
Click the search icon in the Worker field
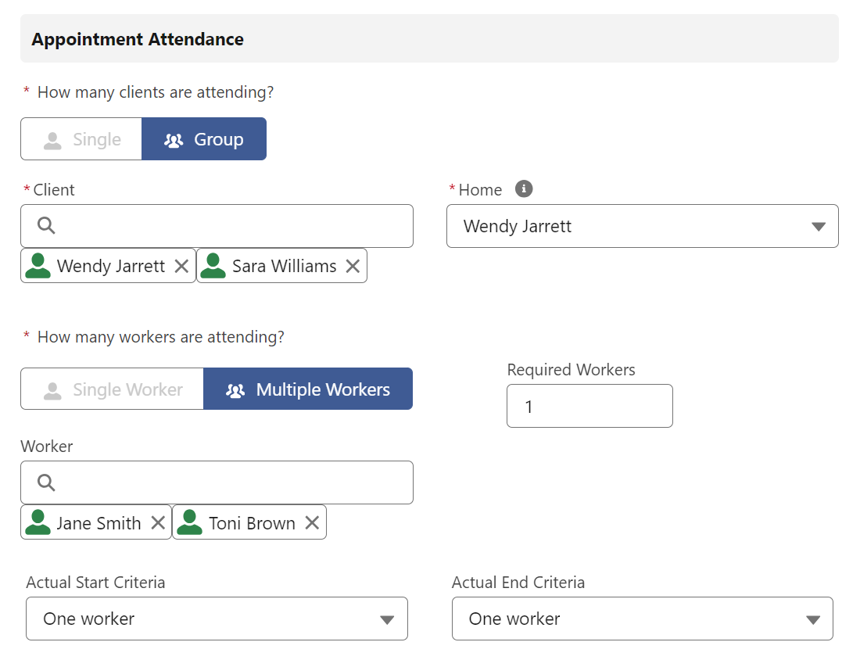[45, 482]
